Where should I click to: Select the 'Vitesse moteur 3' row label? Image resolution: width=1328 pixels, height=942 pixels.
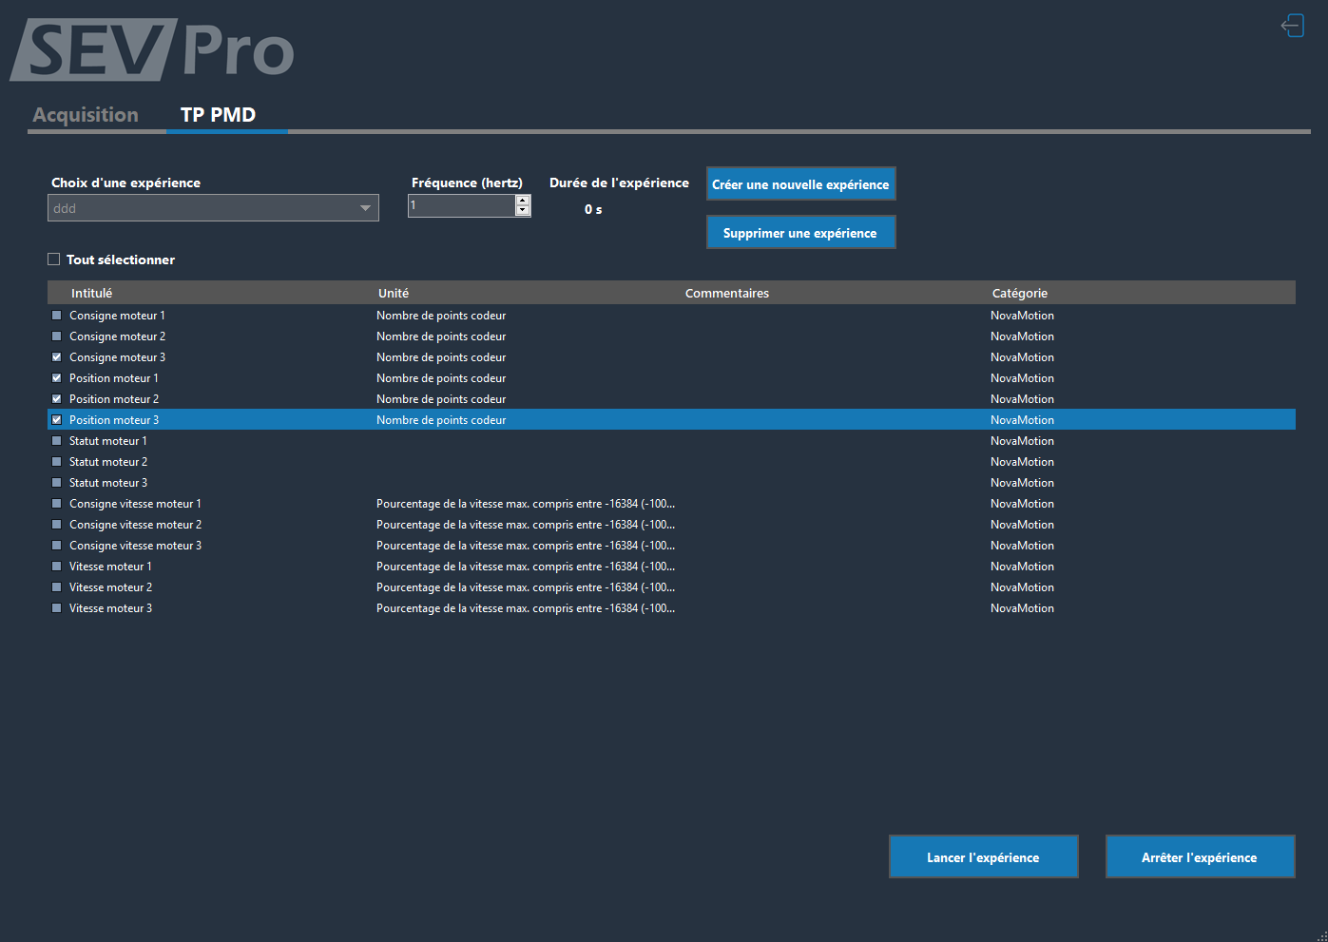[x=110, y=608]
